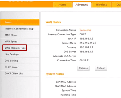Open DNS Setting page

[20, 61]
